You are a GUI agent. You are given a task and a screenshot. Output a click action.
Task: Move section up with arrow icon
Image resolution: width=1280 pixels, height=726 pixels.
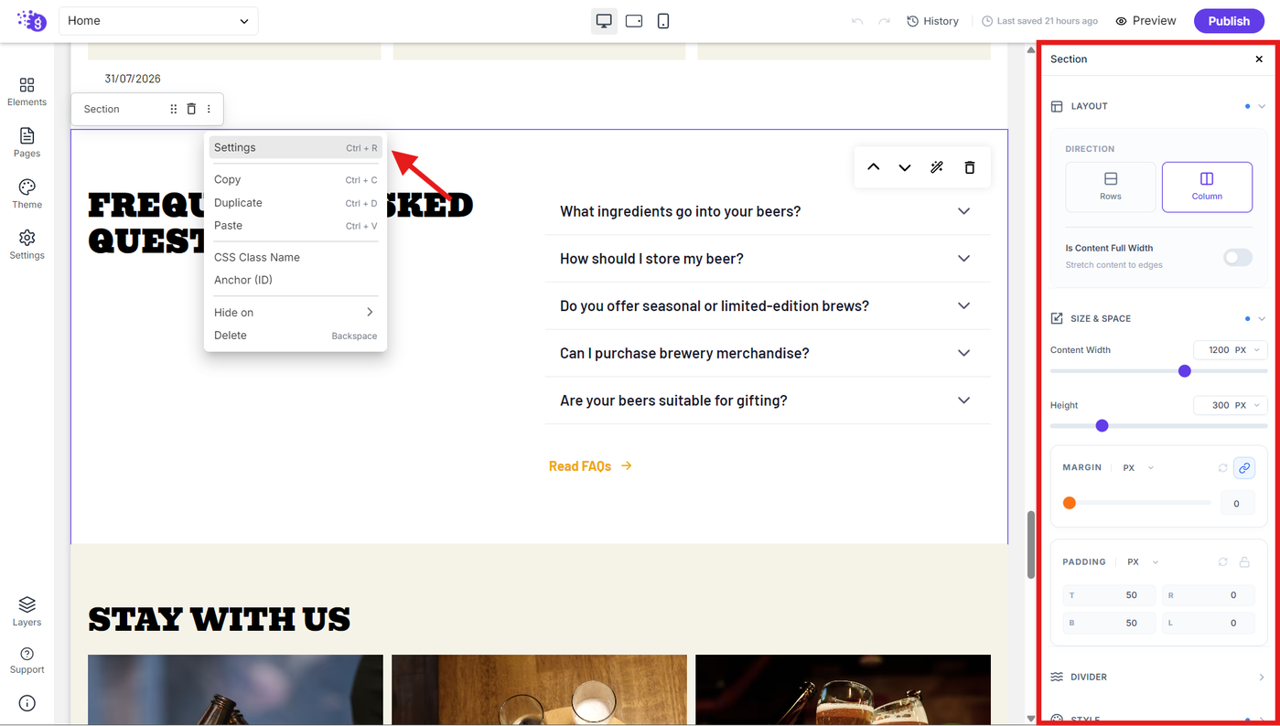tap(873, 167)
